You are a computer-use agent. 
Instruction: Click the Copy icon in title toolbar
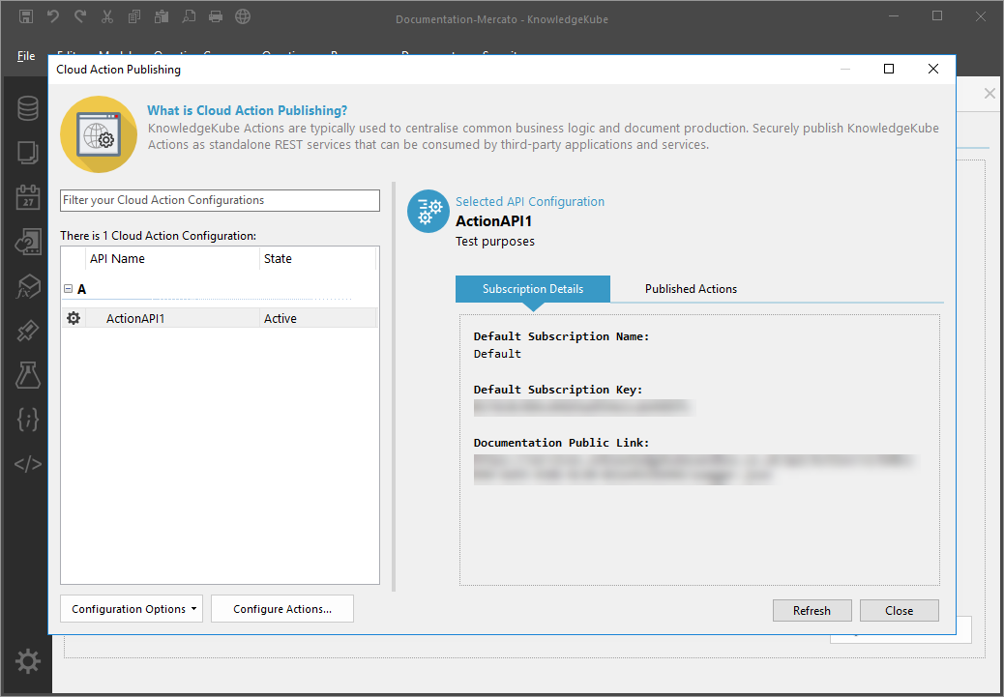click(x=133, y=16)
